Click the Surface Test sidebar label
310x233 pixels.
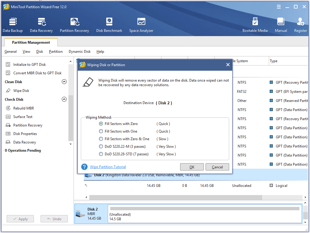pyautogui.click(x=23, y=117)
